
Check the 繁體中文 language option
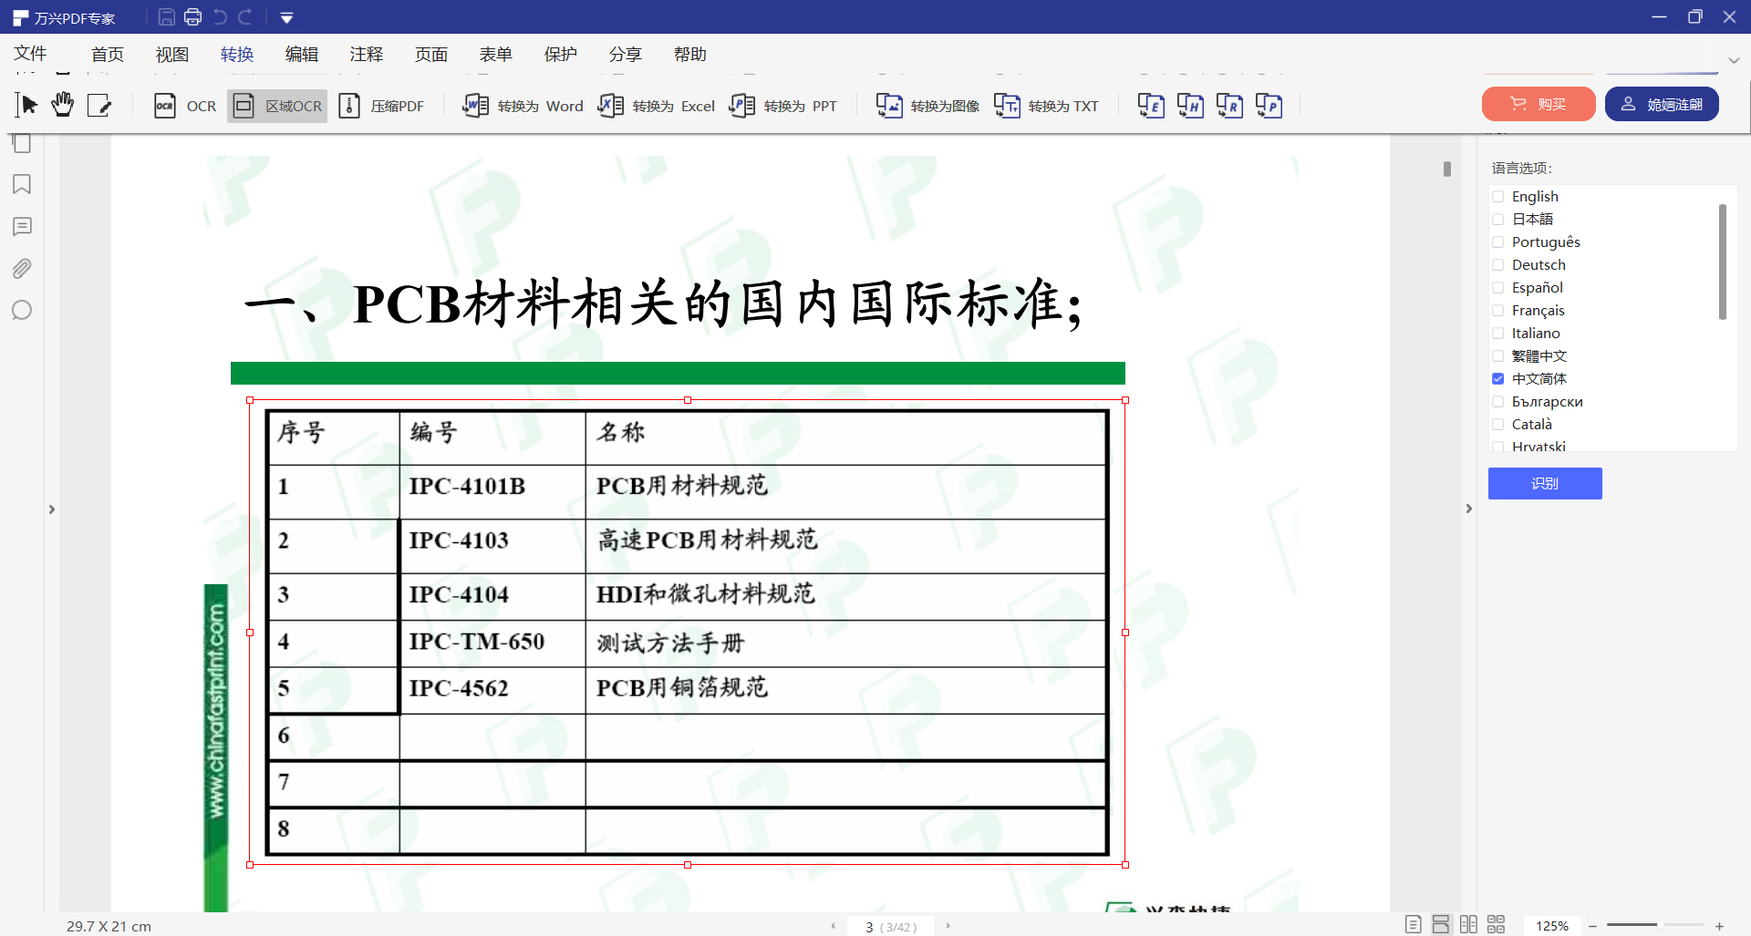(1497, 356)
